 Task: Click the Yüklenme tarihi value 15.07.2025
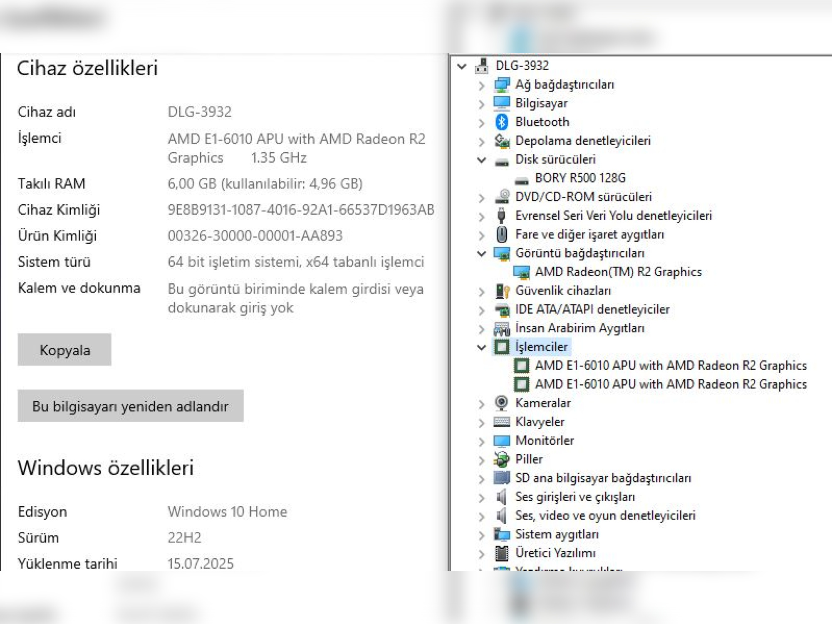pos(201,564)
